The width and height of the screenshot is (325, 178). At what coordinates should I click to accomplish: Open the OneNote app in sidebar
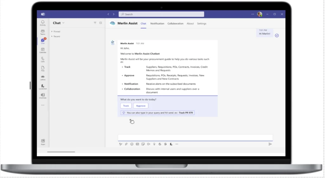[x=43, y=96]
